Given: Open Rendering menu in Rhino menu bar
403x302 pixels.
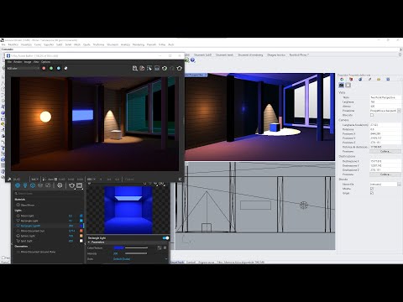Looking at the screenshot, I should [x=139, y=44].
